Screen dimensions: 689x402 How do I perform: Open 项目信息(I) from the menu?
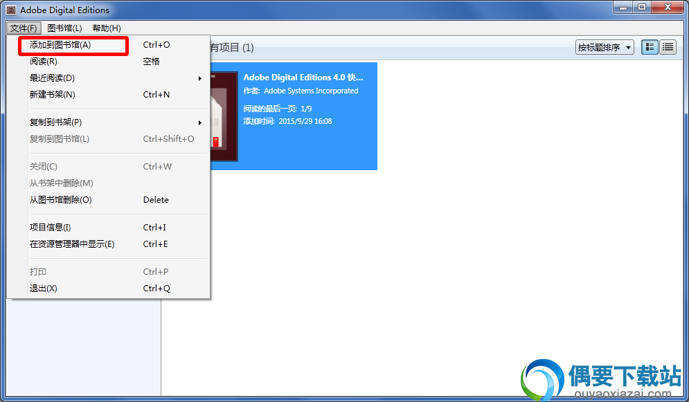(108, 228)
